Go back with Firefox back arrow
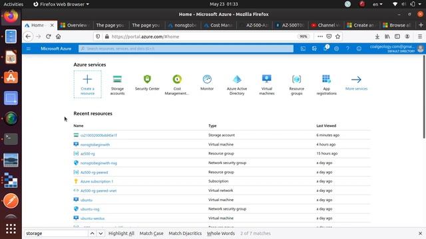This screenshot has width=426, height=239. point(28,37)
